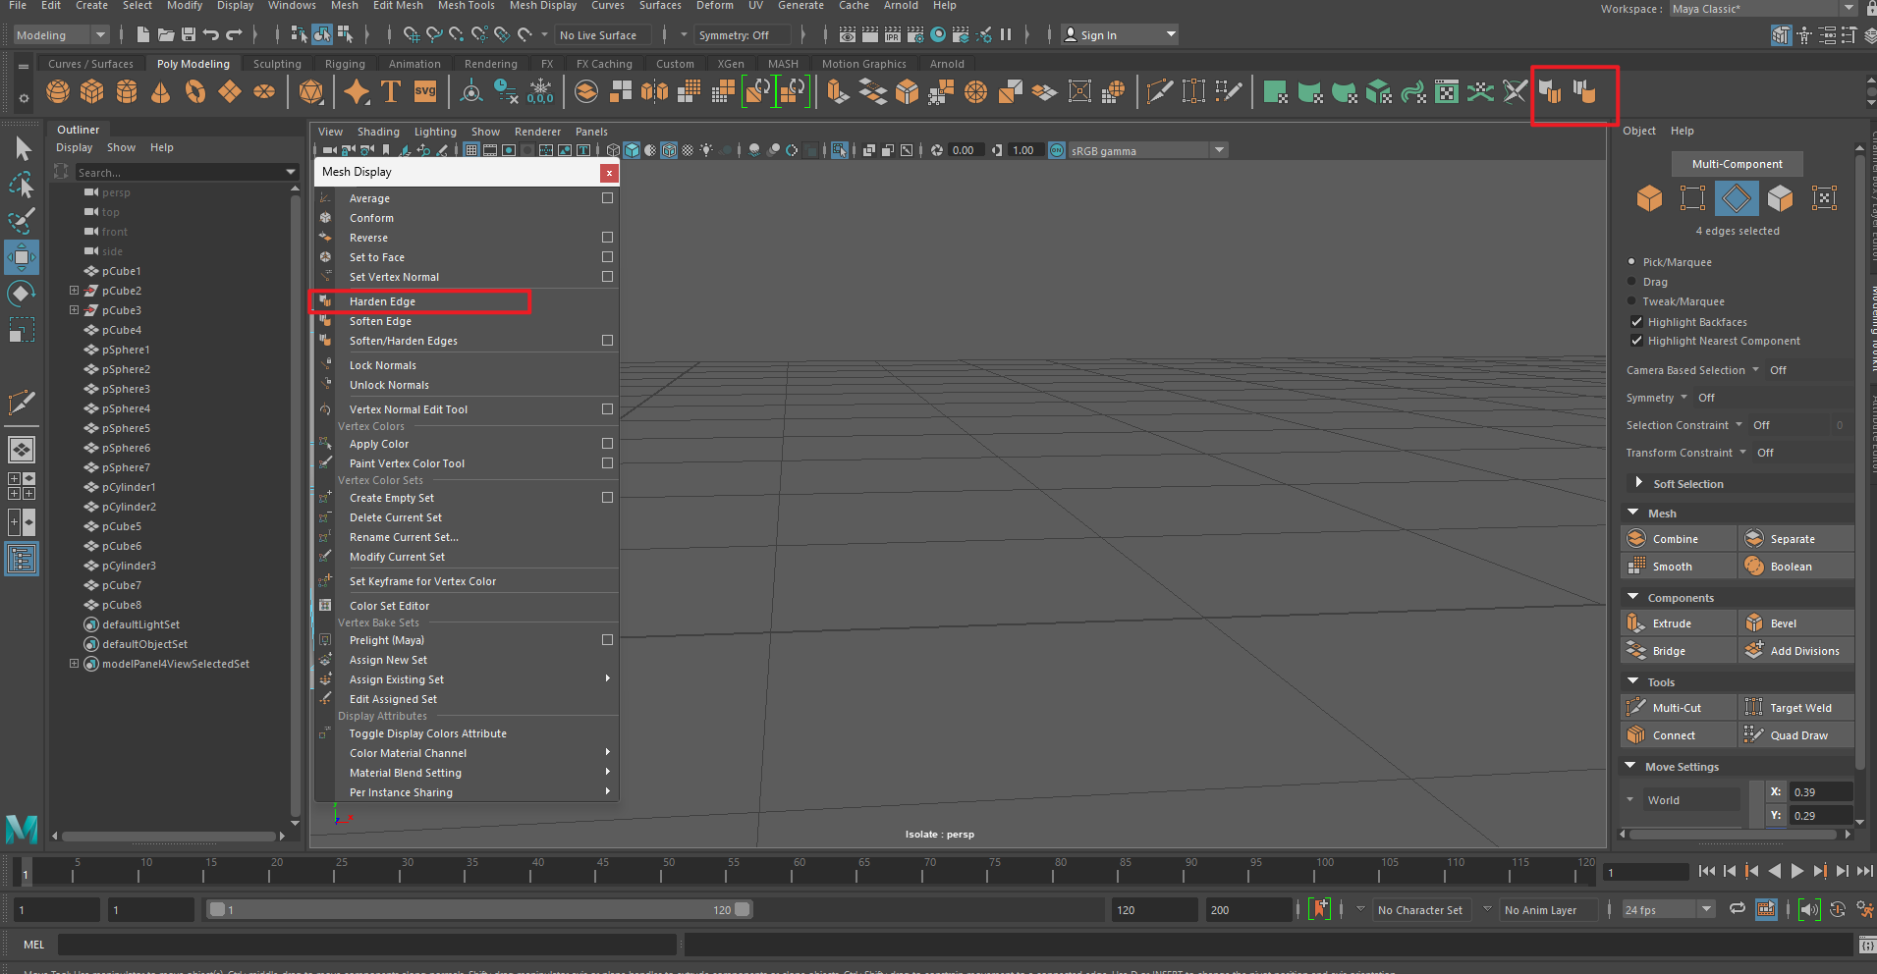Click the Harden Edge shelf icon
Viewport: 1877px width, 974px height.
[1550, 92]
